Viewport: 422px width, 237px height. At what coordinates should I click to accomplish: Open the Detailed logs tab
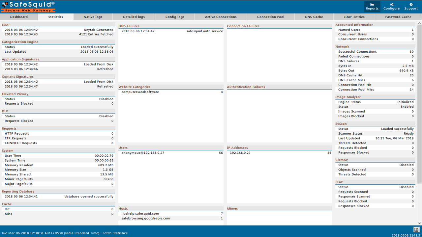click(134, 17)
